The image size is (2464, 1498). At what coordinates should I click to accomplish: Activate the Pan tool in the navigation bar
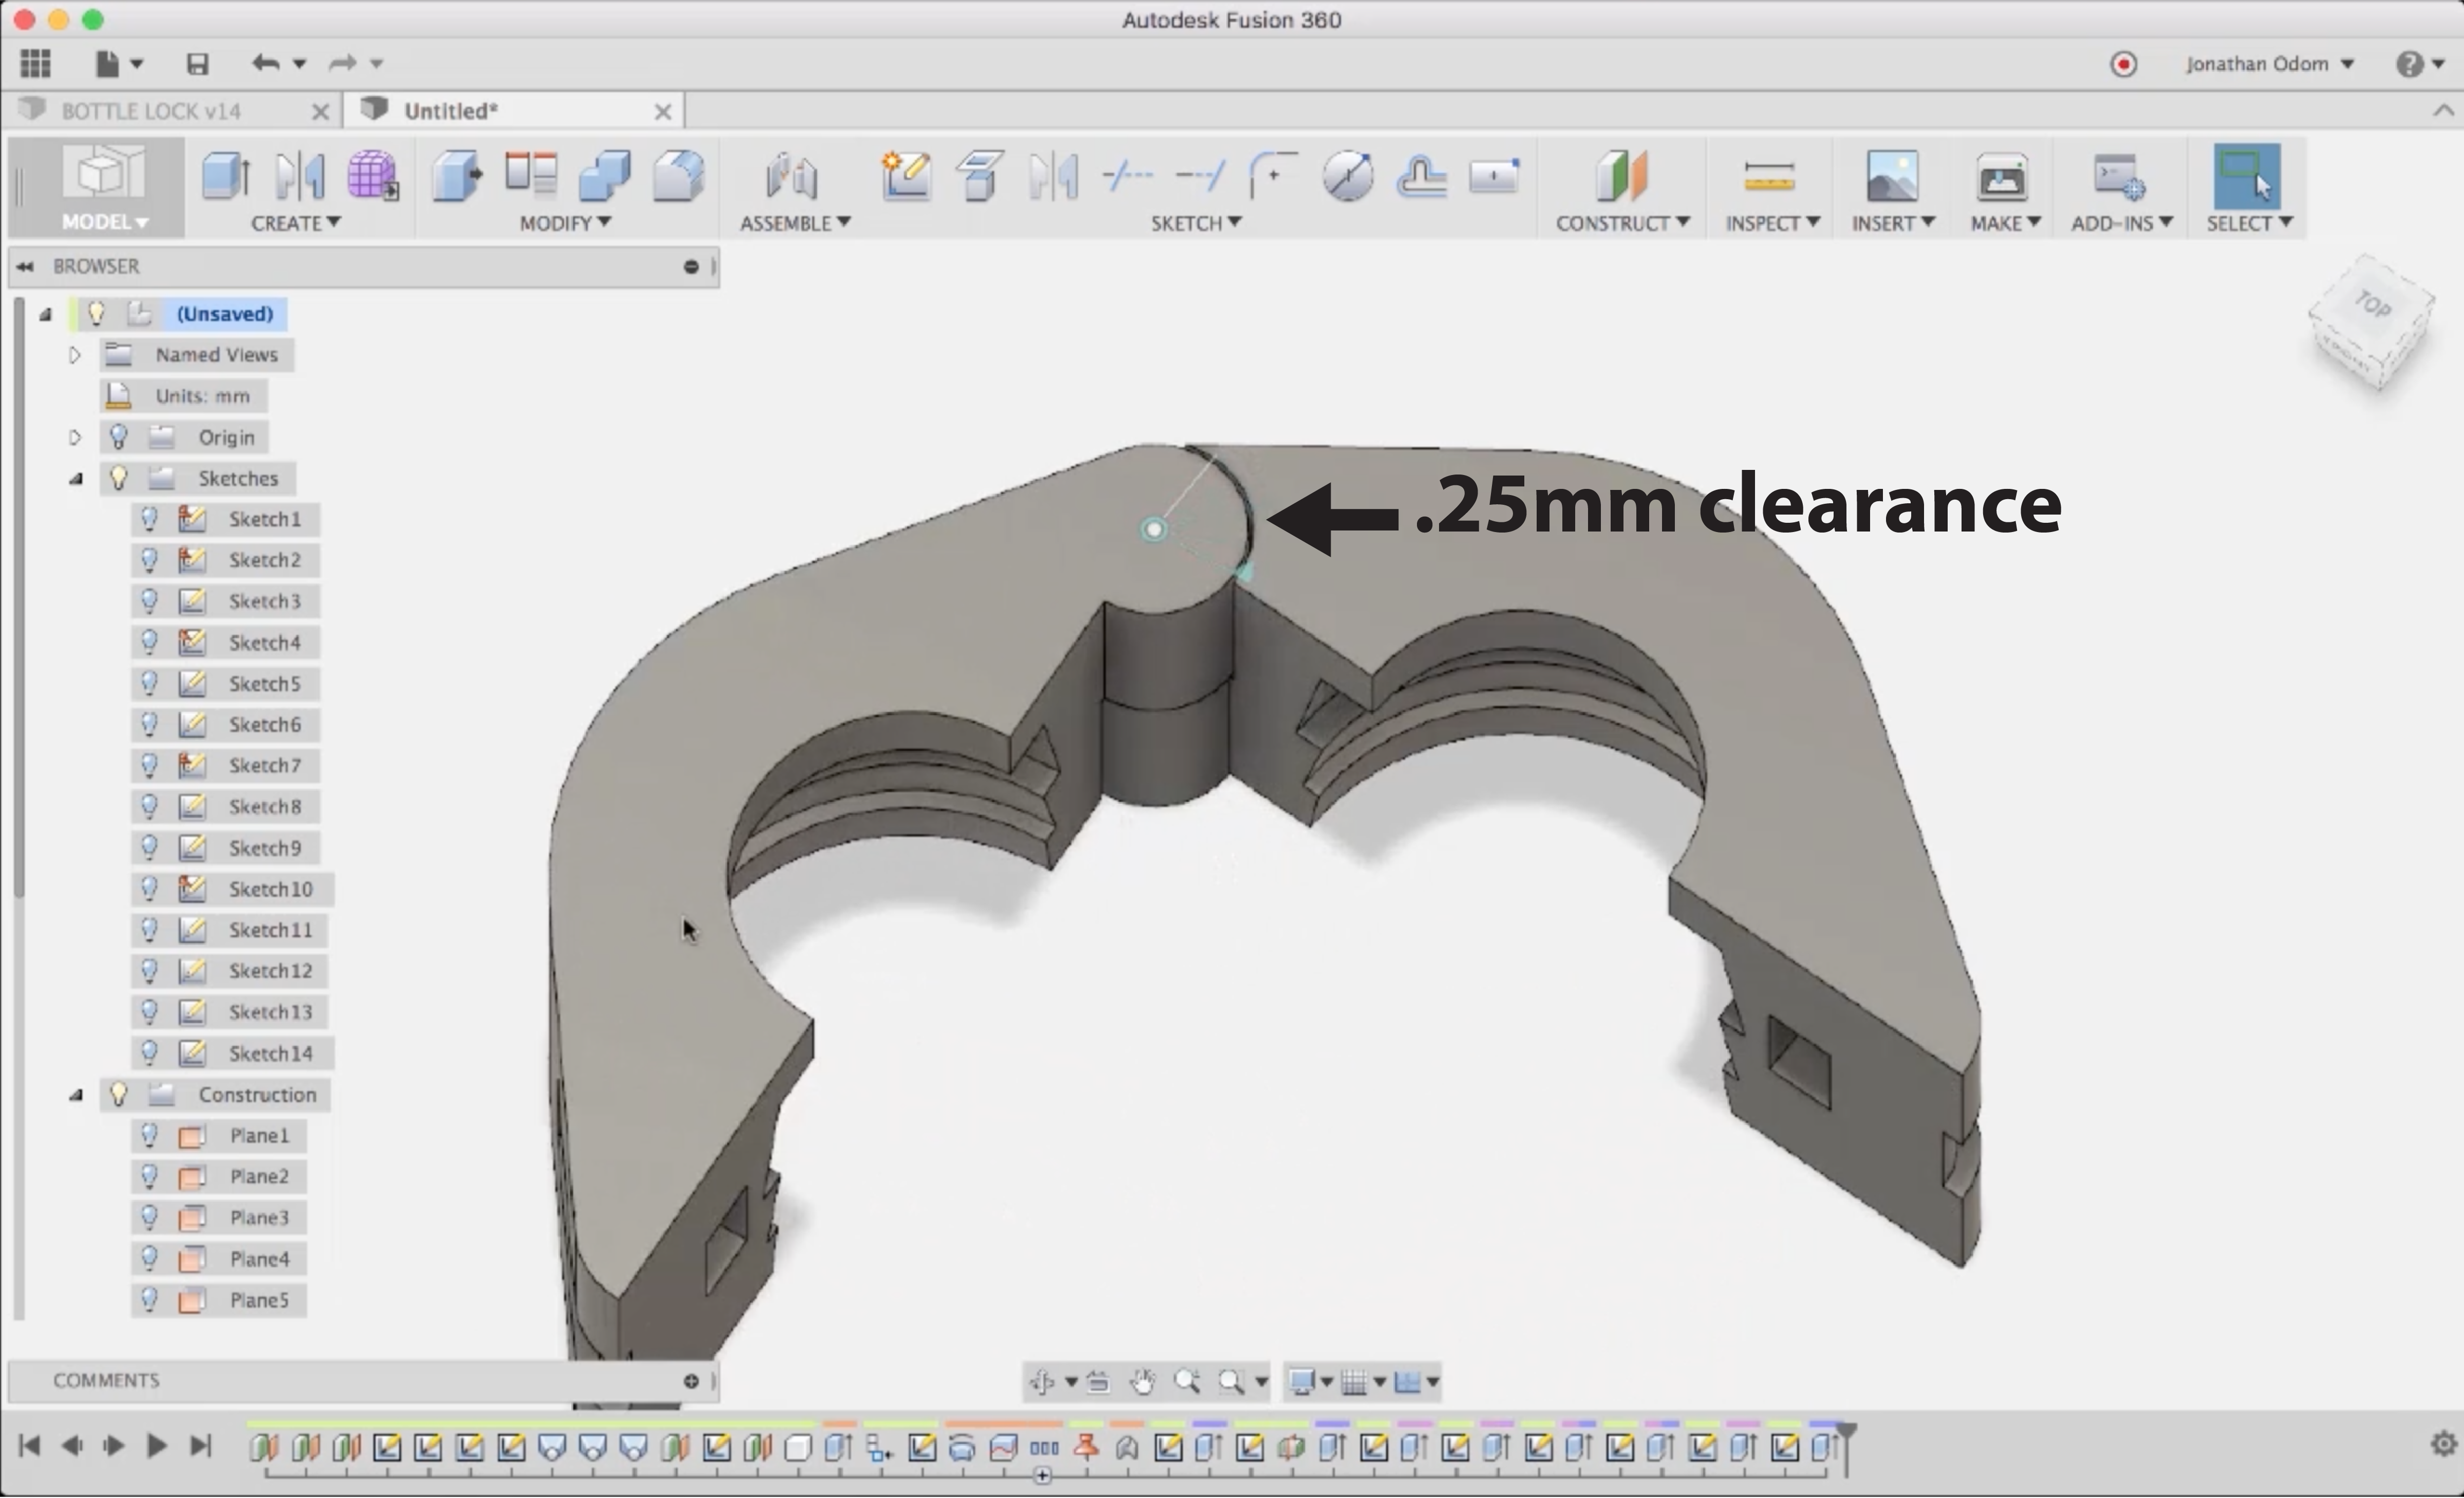pyautogui.click(x=1142, y=1382)
